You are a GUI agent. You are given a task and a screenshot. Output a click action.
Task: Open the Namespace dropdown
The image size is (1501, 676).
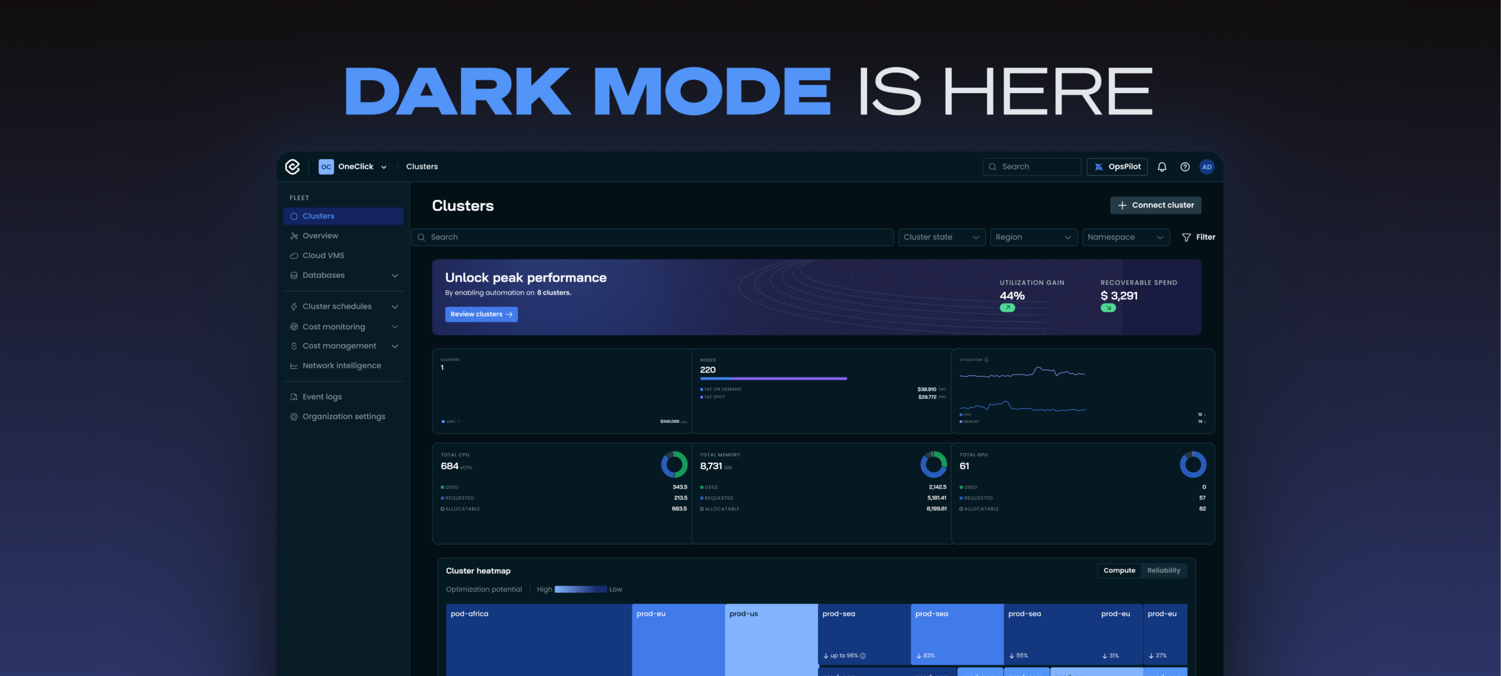pos(1125,237)
